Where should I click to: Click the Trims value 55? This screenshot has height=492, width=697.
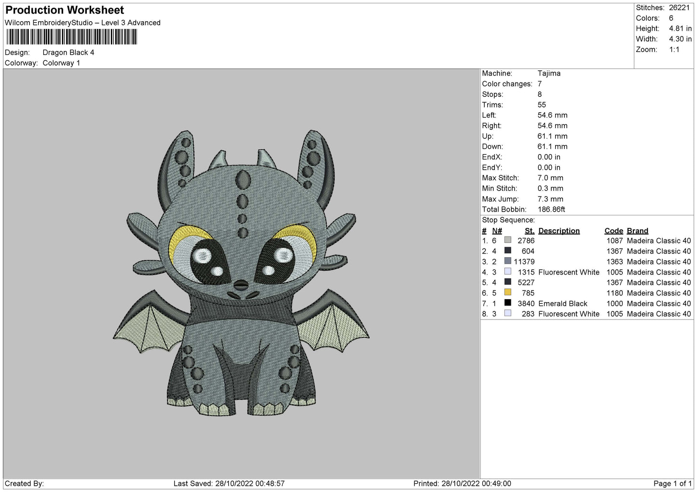pos(542,105)
